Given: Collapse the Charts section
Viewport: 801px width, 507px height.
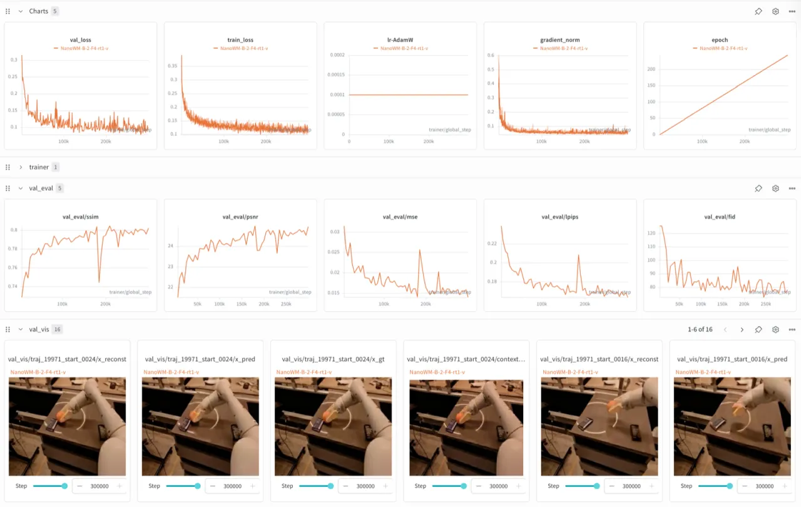Looking at the screenshot, I should (21, 11).
